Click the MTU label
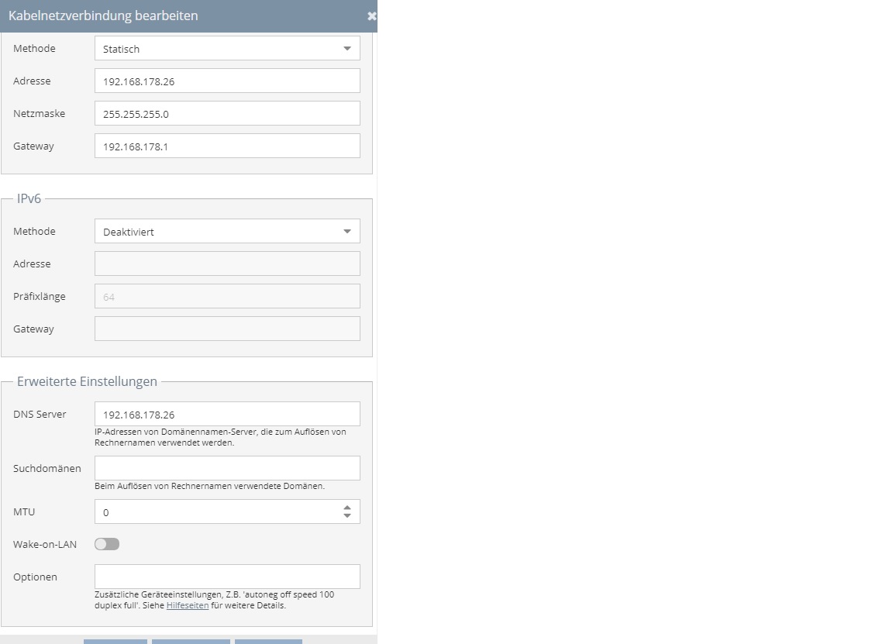This screenshot has height=644, width=893. coord(24,512)
